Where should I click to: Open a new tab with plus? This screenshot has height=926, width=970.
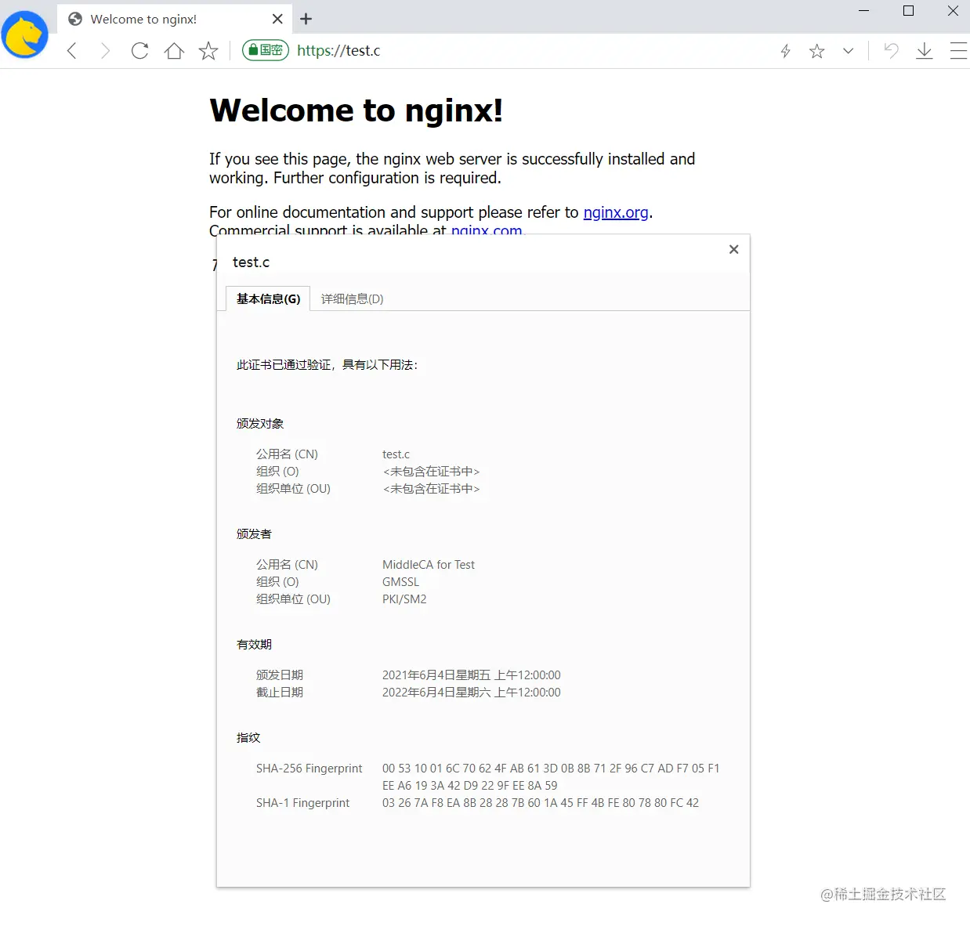pyautogui.click(x=306, y=19)
